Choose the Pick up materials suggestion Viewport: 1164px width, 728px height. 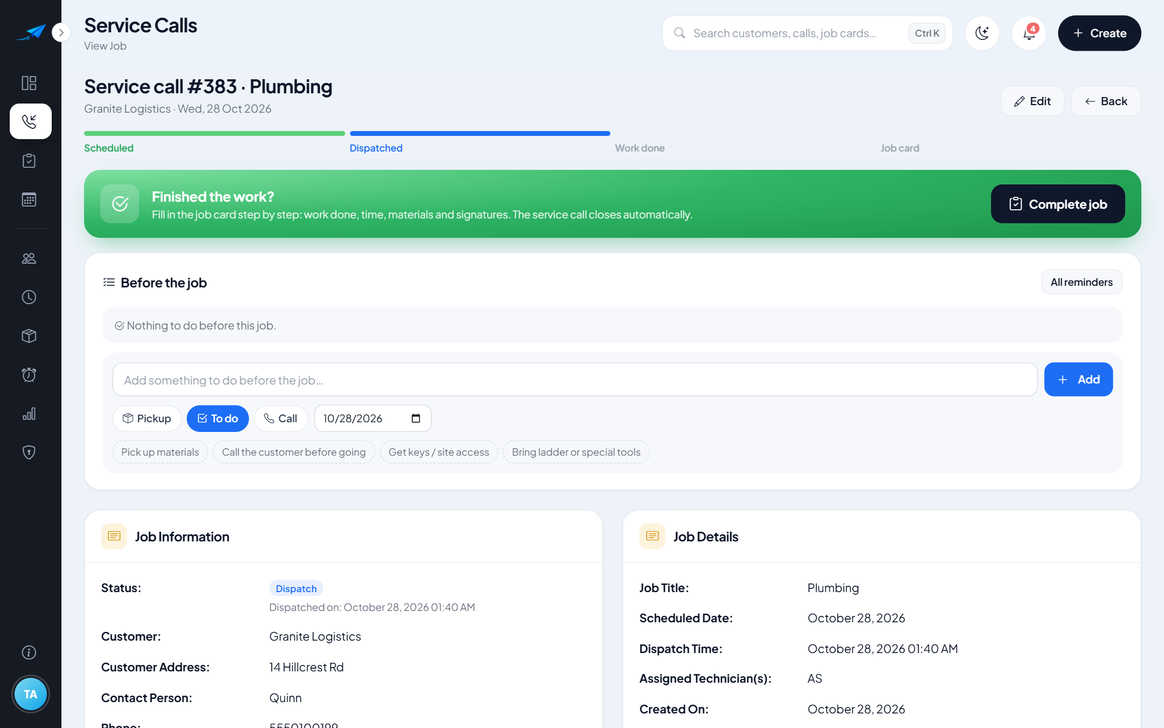(x=160, y=452)
